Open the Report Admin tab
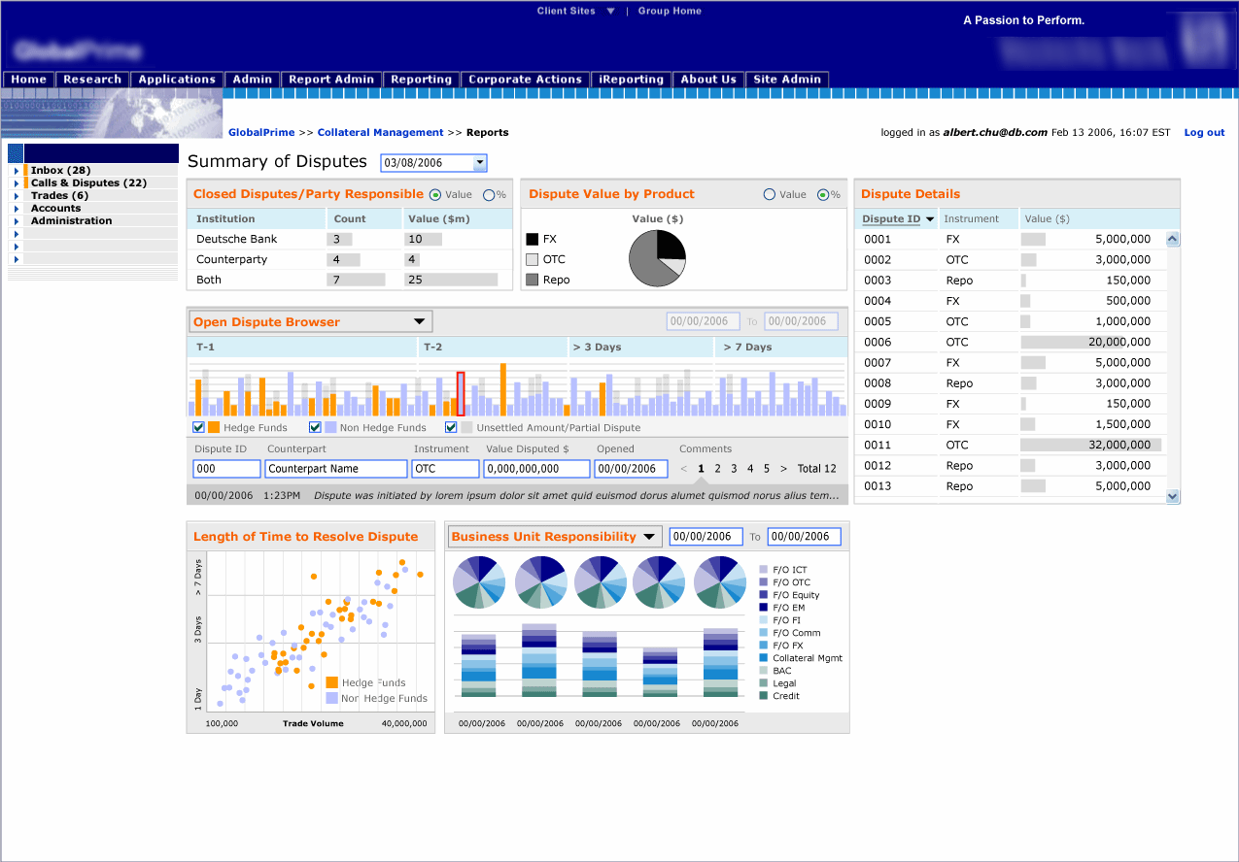The image size is (1239, 862). [x=331, y=80]
